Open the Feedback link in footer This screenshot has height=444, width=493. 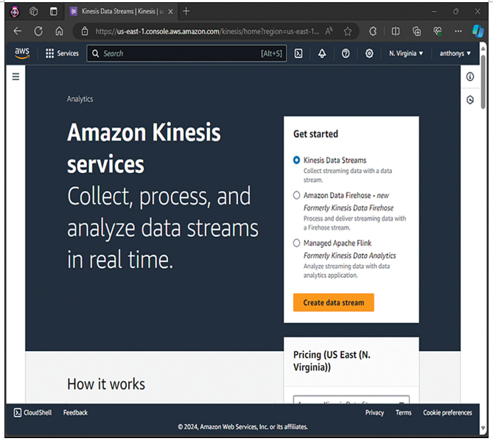[75, 412]
